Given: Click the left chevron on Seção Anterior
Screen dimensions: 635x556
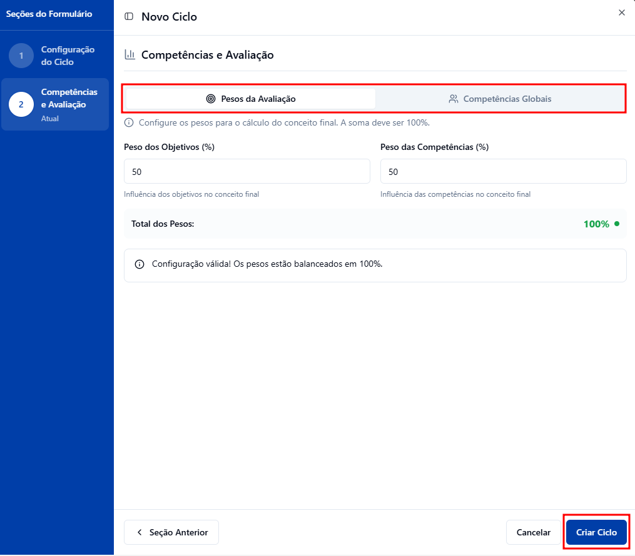Looking at the screenshot, I should point(140,533).
